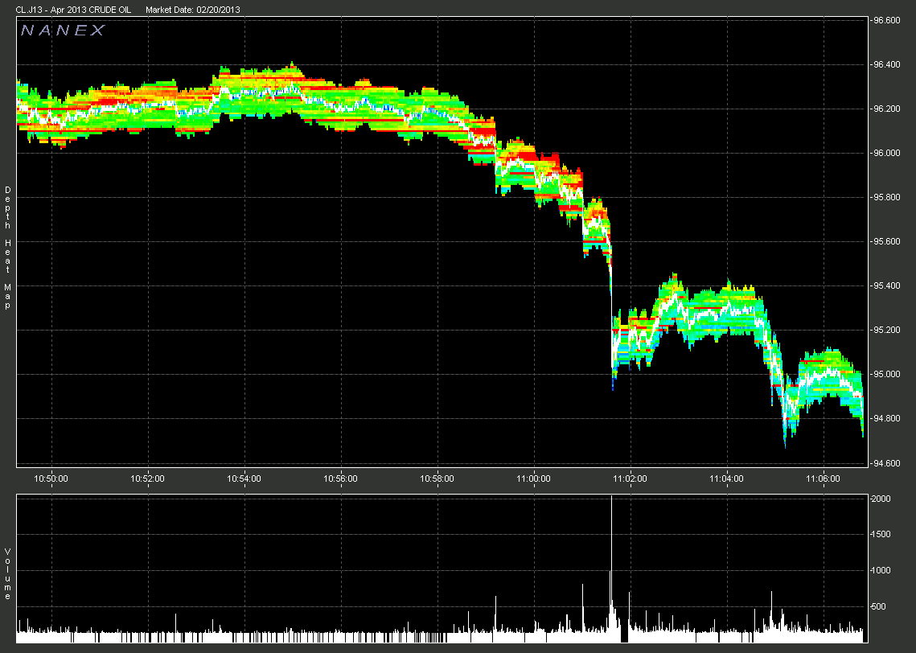916x653 pixels.
Task: Click the Market Date 02/20/2013 label
Action: click(193, 10)
